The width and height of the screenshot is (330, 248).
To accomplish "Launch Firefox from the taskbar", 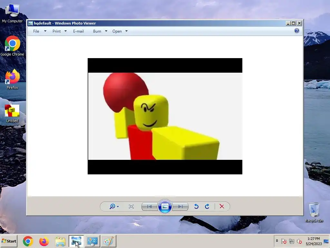I will click(44, 241).
